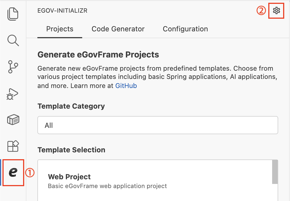Expand the Template Category dropdown showing All
Image resolution: width=290 pixels, height=201 pixels.
pos(158,125)
